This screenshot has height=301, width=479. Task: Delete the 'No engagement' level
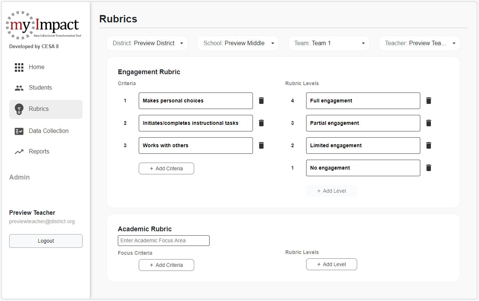(x=429, y=168)
